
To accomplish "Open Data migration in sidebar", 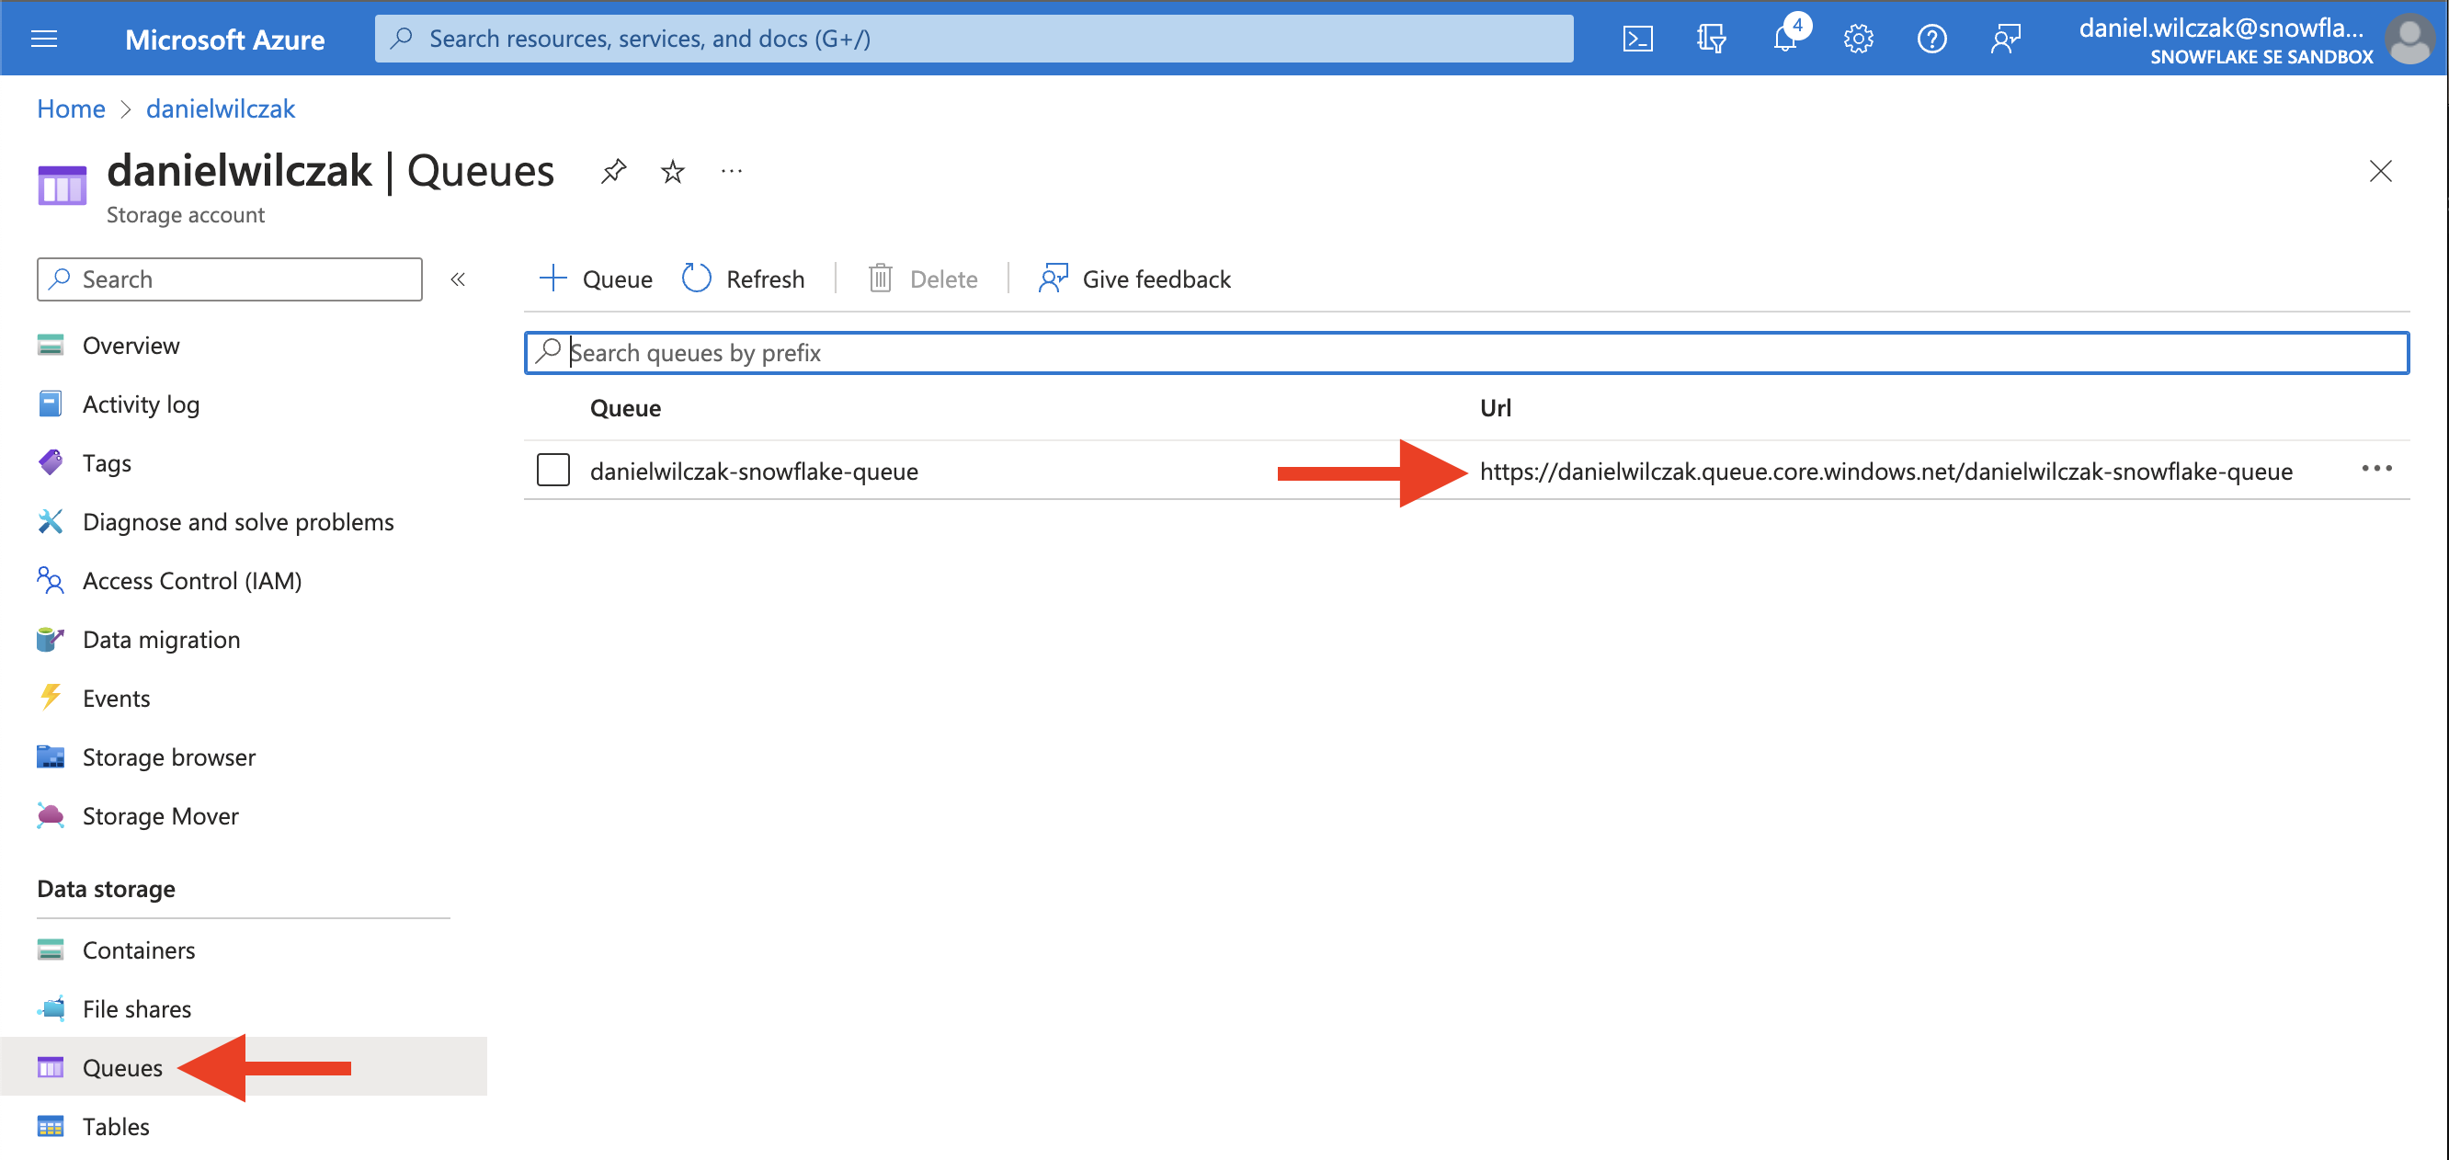I will point(161,640).
